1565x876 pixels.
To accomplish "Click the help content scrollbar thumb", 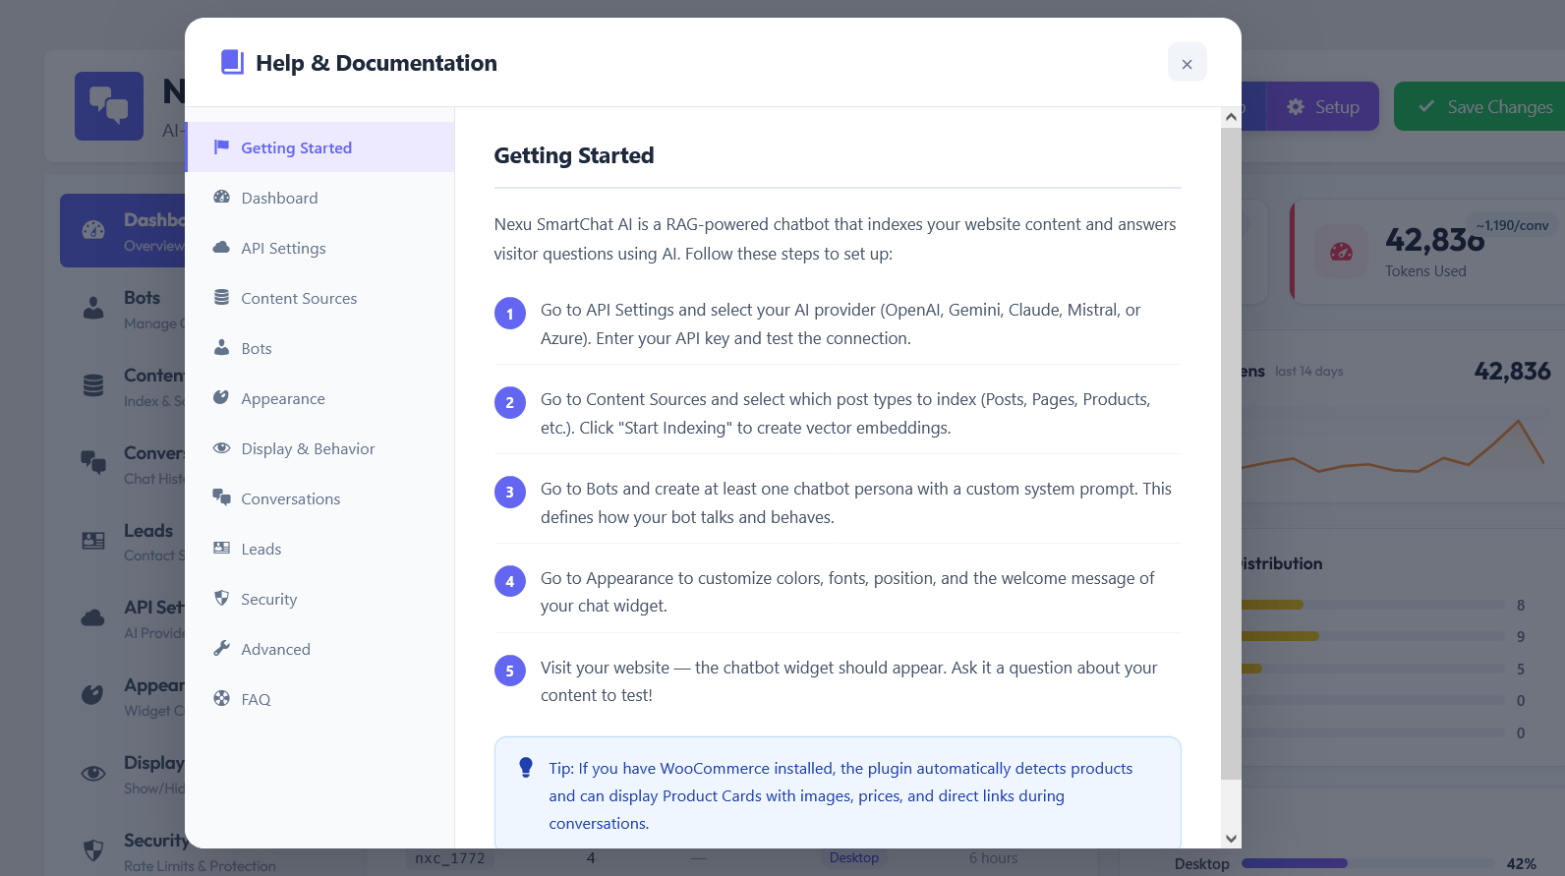I will point(1231,453).
